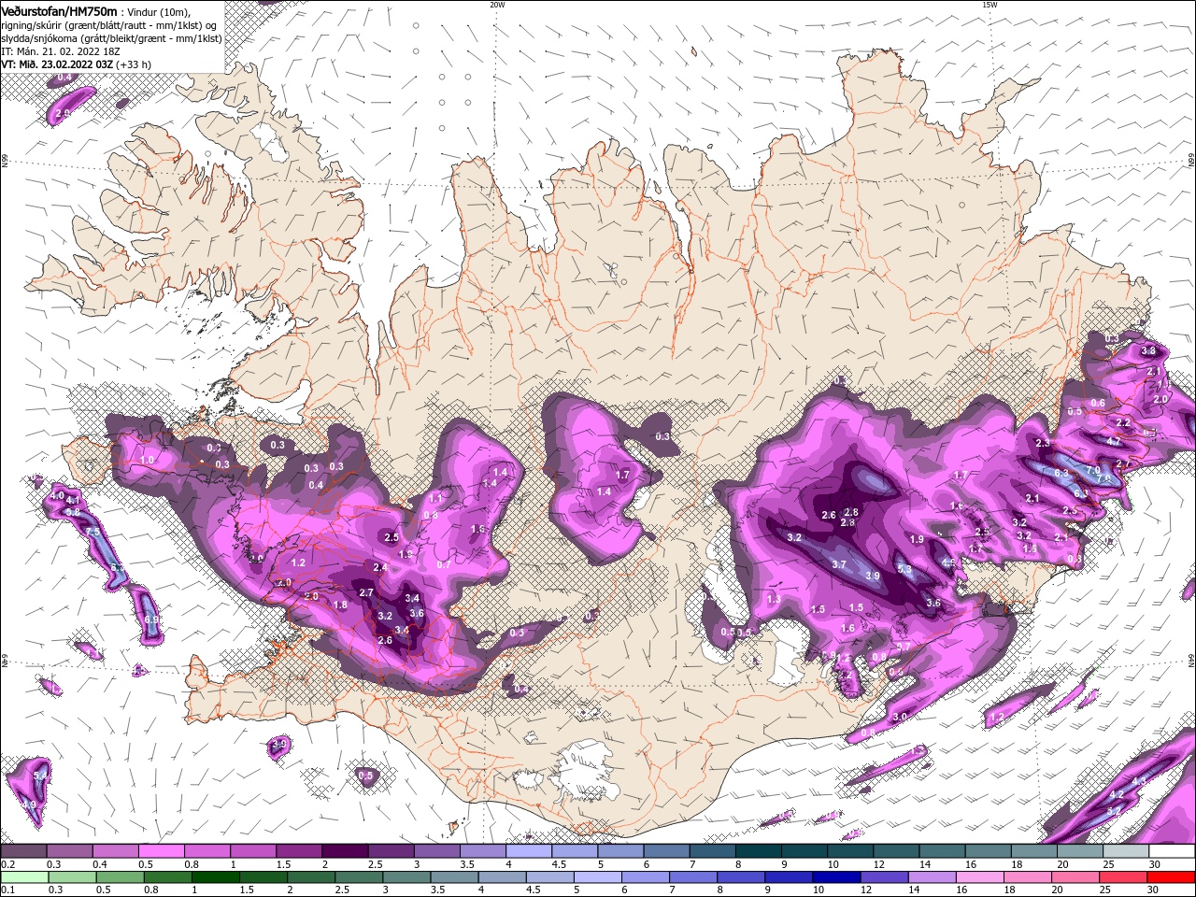This screenshot has height=897, width=1196.
Task: Select the bright pink 0.5–0.8 snow legend swatch
Action: coord(161,851)
